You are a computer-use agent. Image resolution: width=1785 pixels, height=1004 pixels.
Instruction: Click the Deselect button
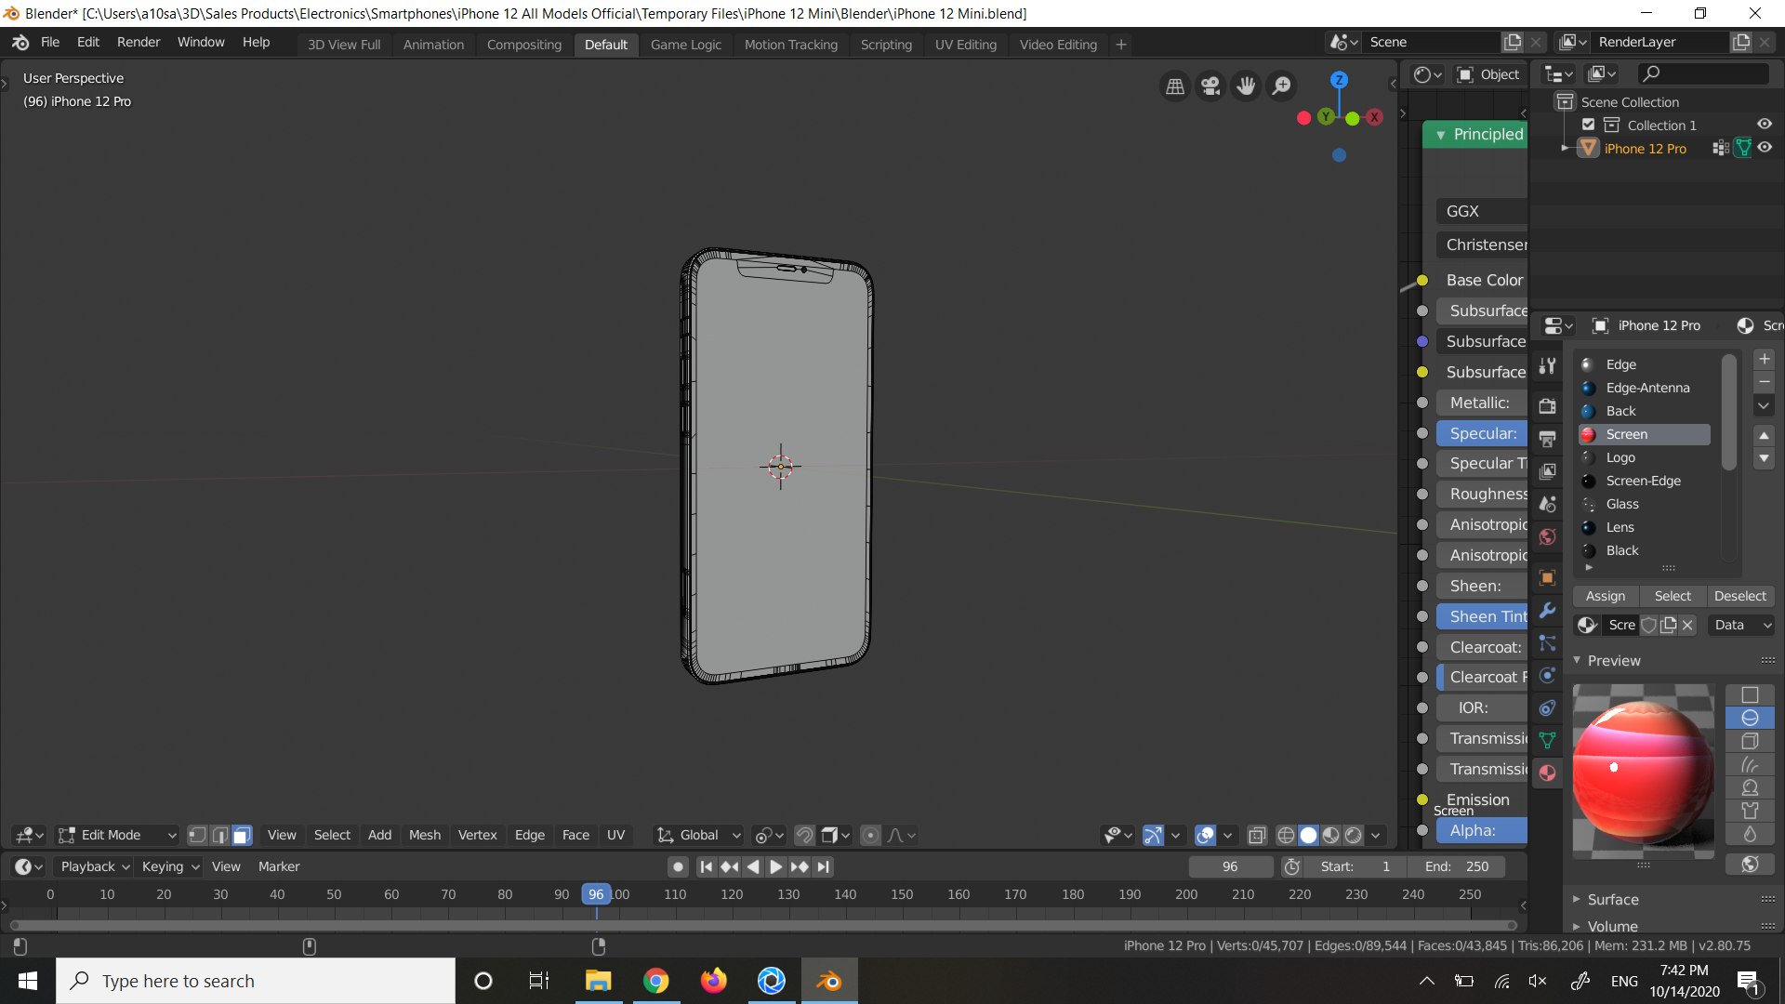coord(1739,596)
